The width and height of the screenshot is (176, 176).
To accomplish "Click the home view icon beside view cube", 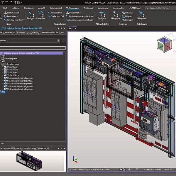I will [175, 53].
